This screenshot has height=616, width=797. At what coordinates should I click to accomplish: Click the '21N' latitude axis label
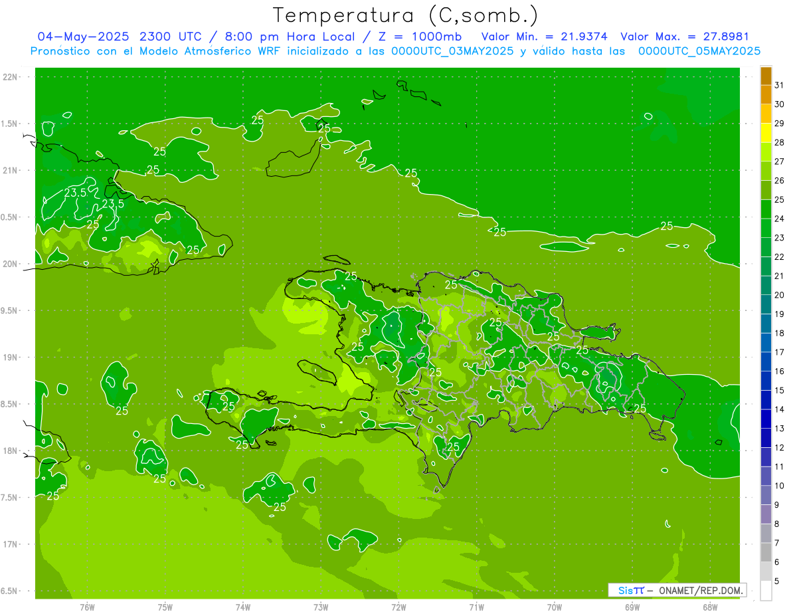tap(10, 170)
